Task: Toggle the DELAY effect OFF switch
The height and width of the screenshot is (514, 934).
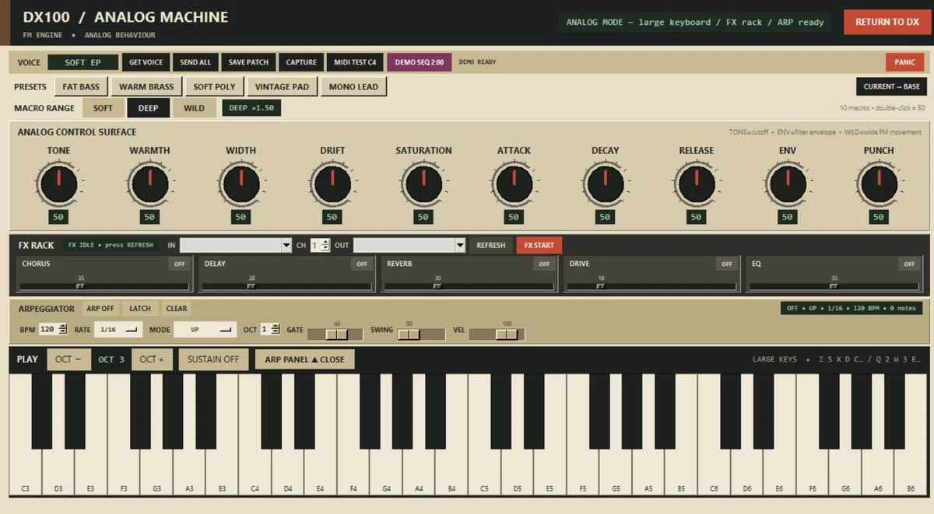Action: (x=362, y=264)
